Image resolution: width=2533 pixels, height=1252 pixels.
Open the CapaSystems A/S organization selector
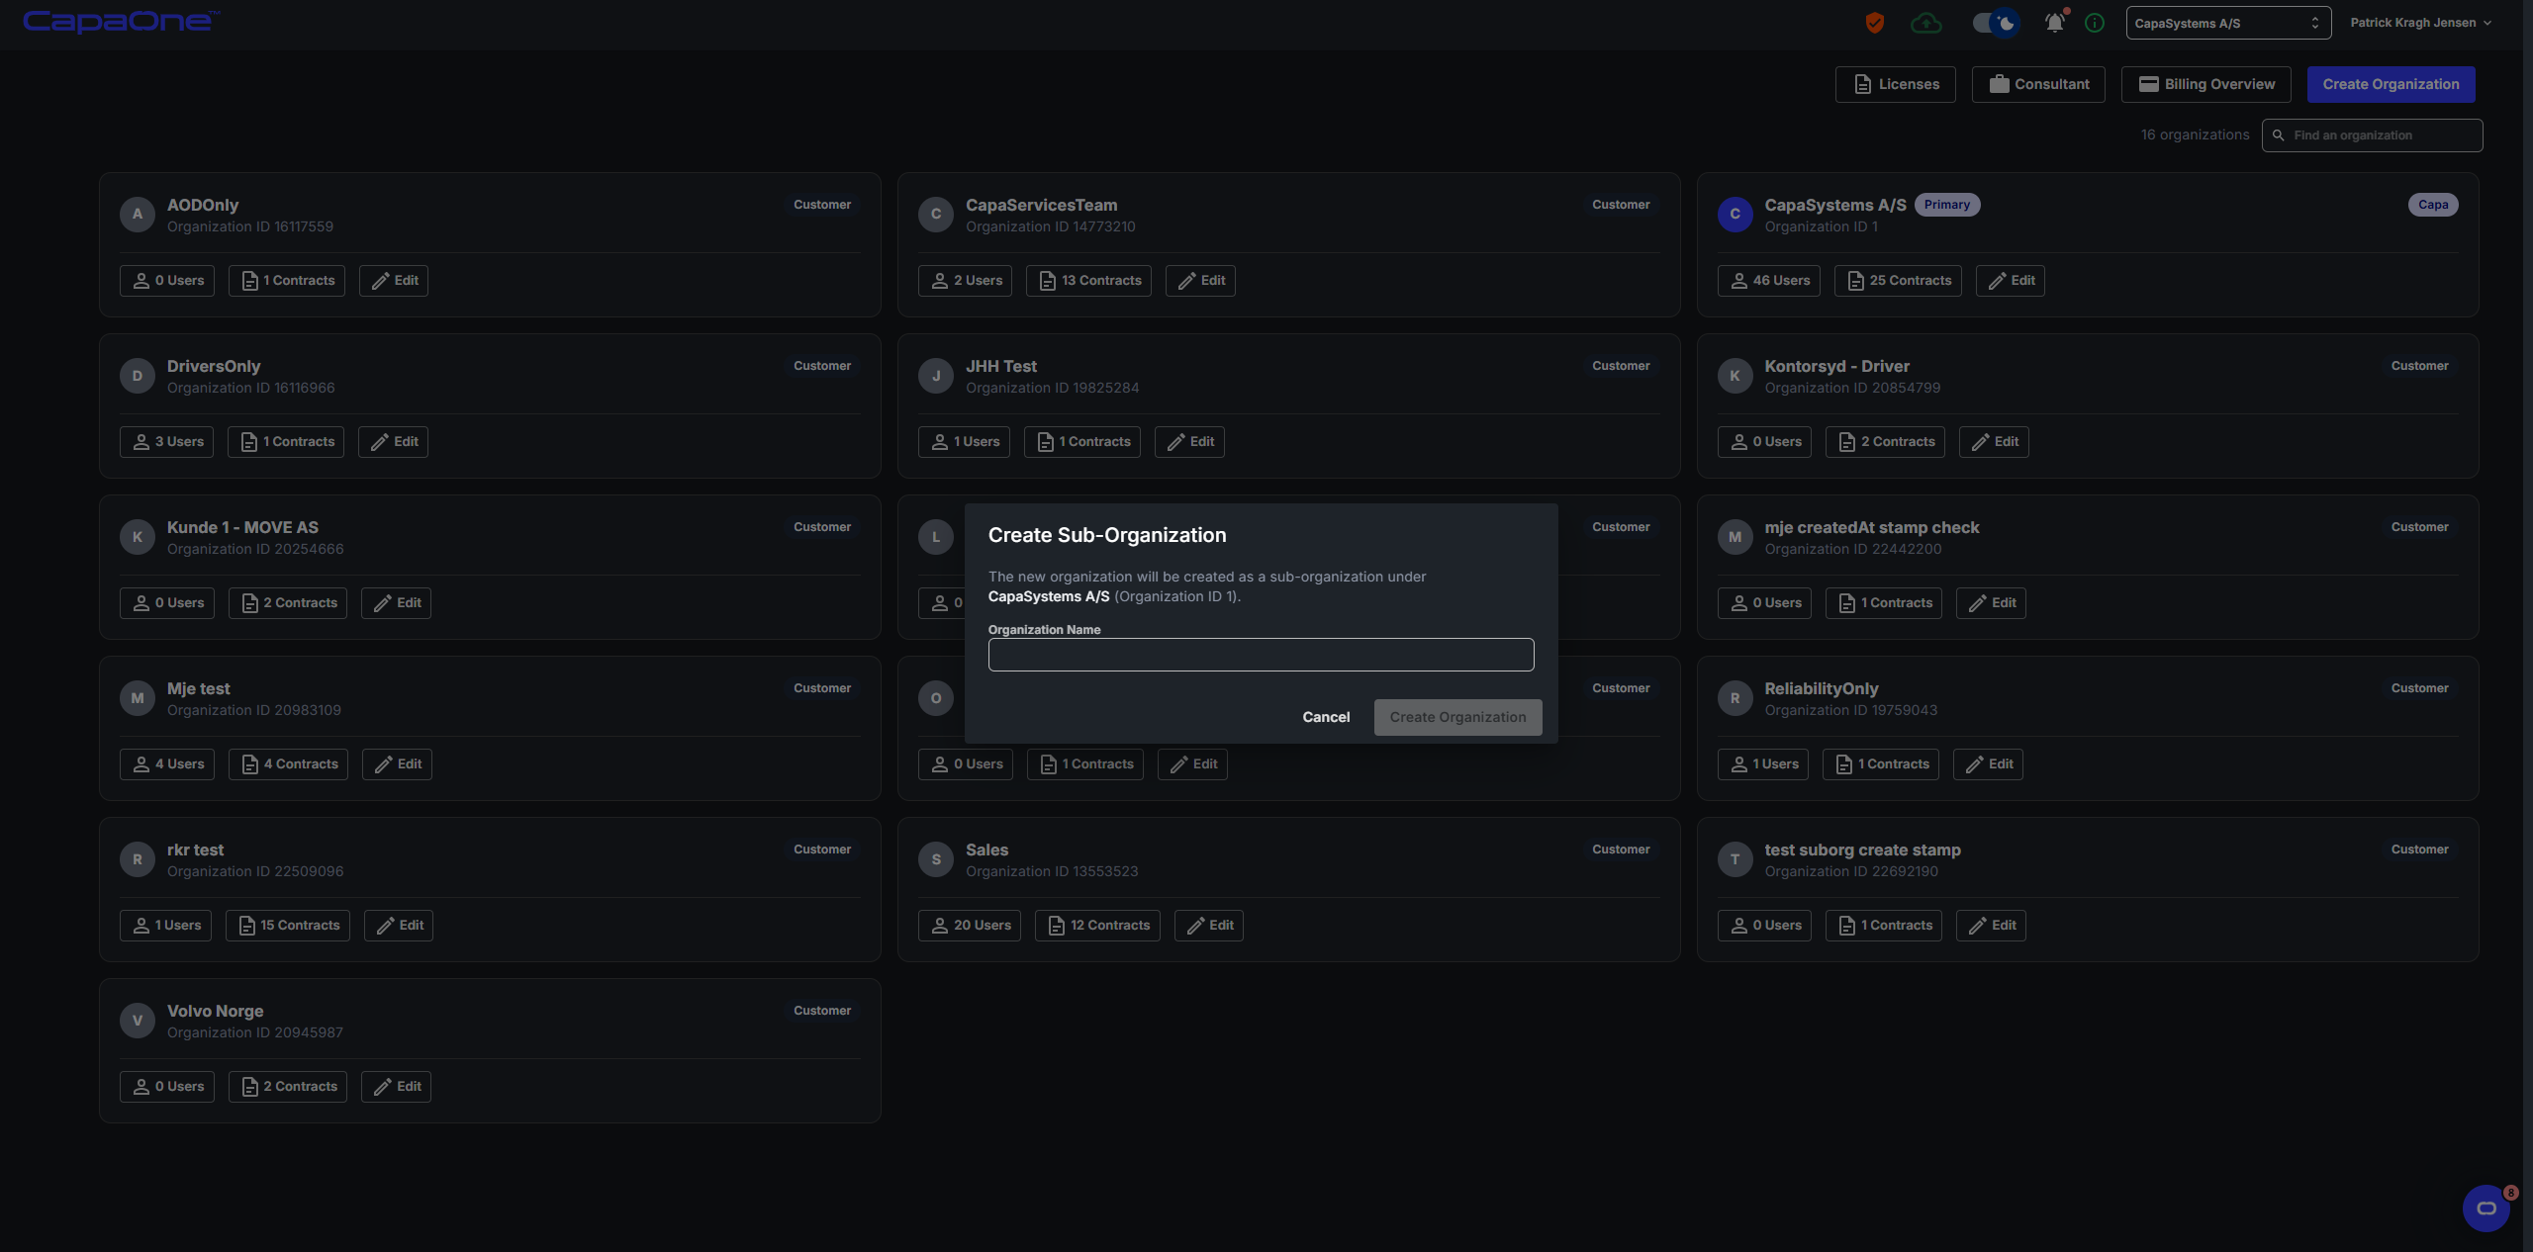[2228, 23]
